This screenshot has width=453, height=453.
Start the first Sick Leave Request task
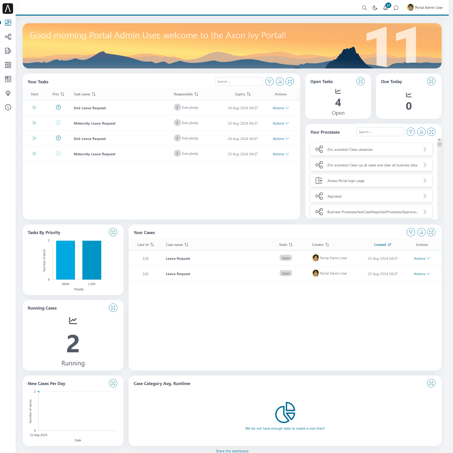pyautogui.click(x=34, y=107)
